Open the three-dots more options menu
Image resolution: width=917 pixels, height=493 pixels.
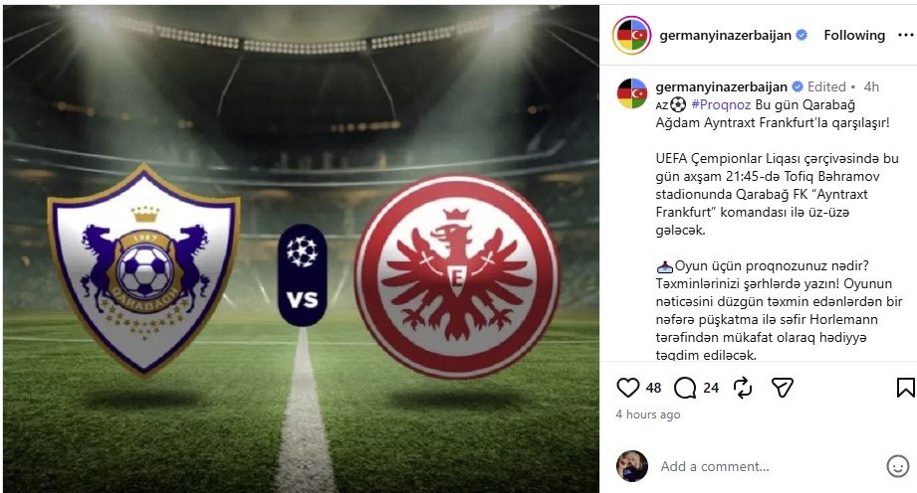[x=906, y=35]
